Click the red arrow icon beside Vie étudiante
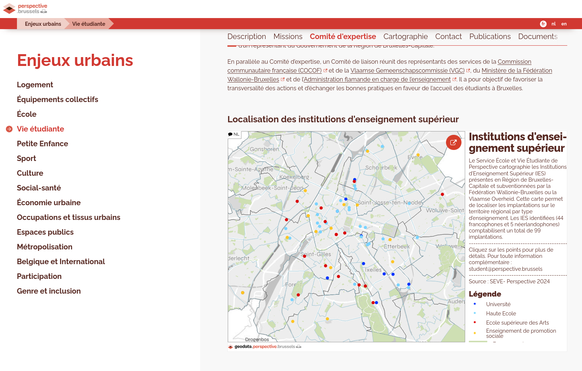 (x=9, y=129)
